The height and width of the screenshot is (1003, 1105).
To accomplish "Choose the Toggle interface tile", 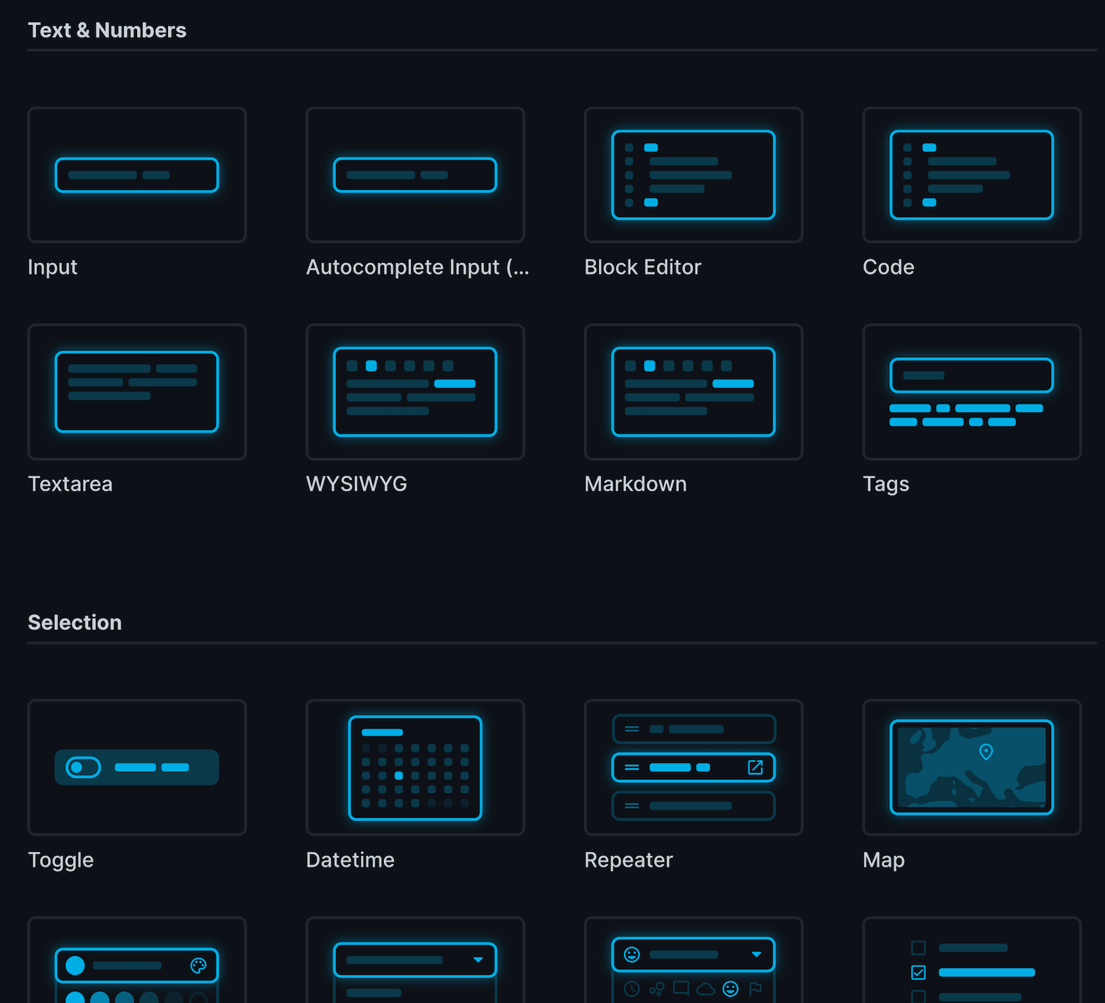I will pos(137,767).
